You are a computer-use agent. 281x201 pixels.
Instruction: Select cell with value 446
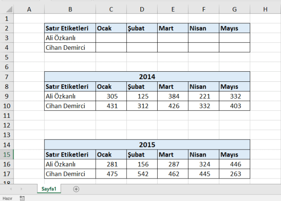tap(234, 164)
